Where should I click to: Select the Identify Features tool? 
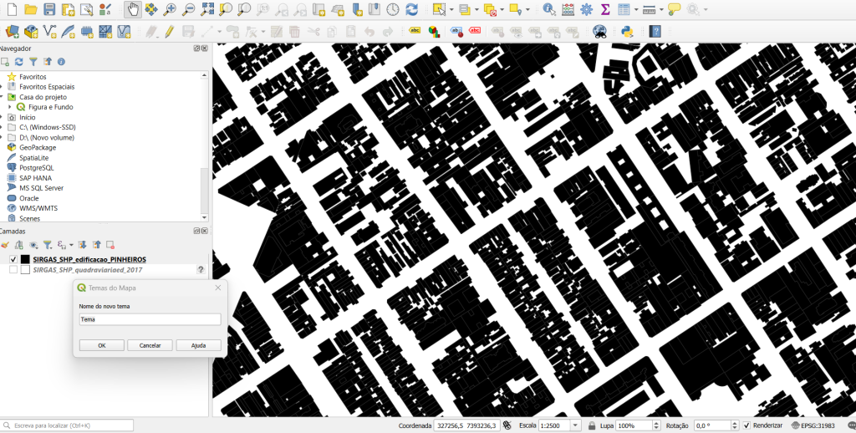pos(549,9)
